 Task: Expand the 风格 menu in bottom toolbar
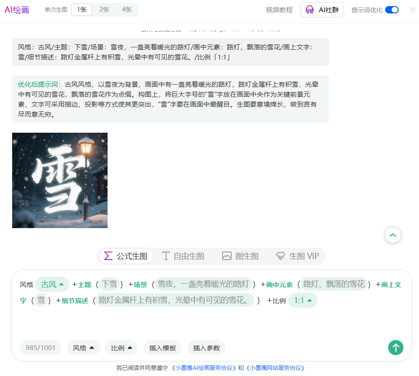[83, 348]
